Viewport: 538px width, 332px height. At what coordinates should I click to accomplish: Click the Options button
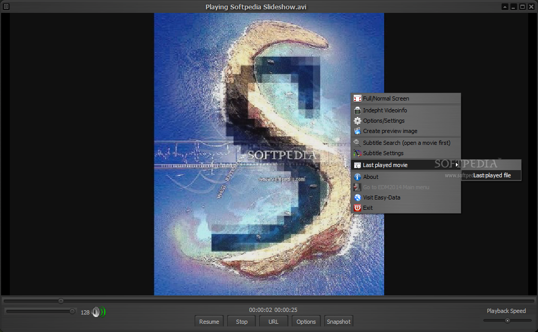pos(306,321)
